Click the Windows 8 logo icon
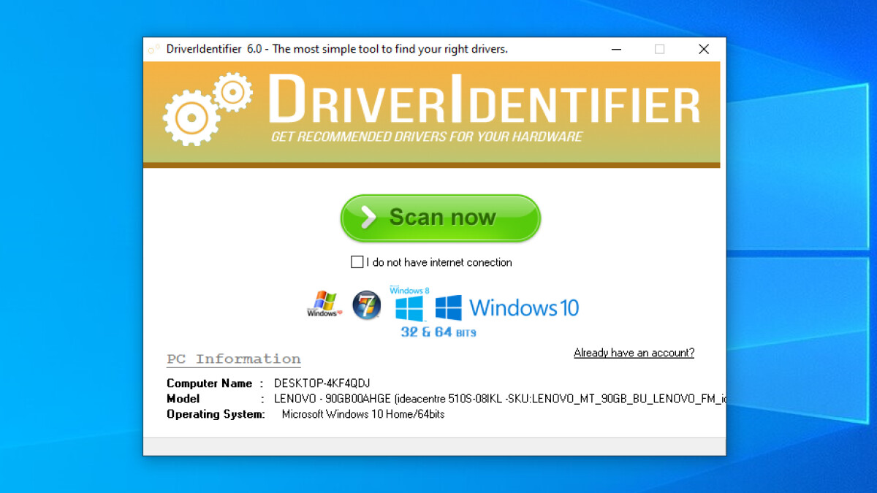Viewport: 877px width, 493px height. tap(410, 304)
